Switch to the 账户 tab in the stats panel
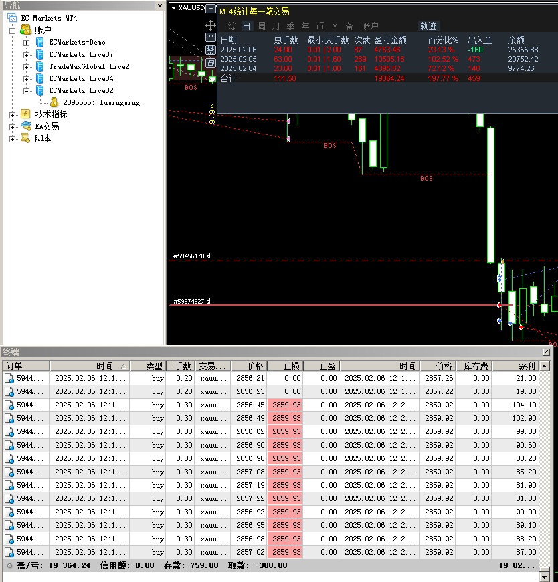The image size is (558, 582). pyautogui.click(x=370, y=26)
